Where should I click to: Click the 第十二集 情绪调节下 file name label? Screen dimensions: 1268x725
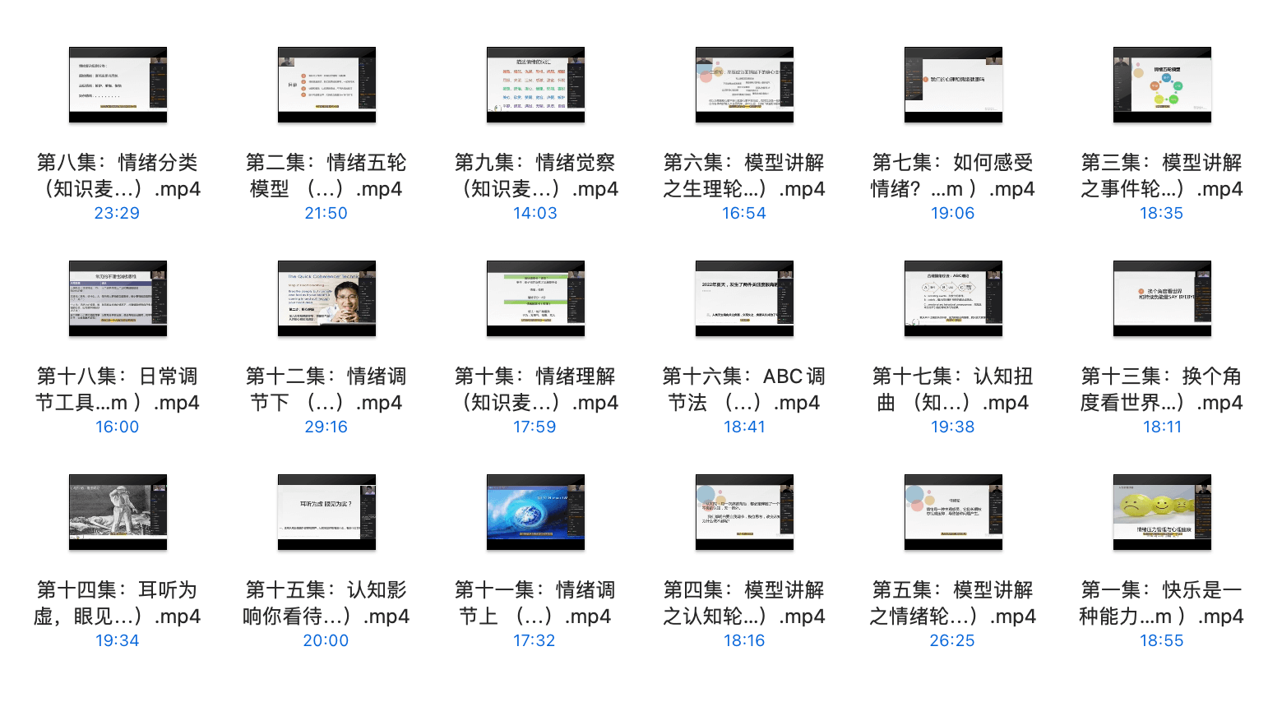point(326,389)
